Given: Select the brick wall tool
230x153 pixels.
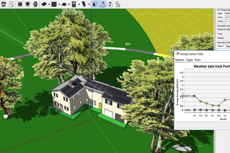Looking at the screenshot, I should [54, 4].
